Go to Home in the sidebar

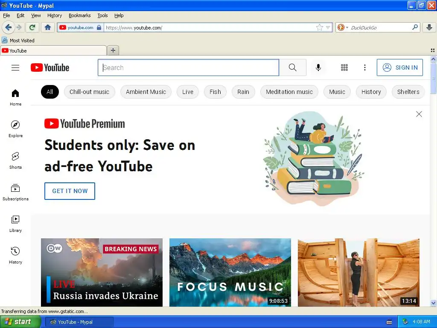15,98
